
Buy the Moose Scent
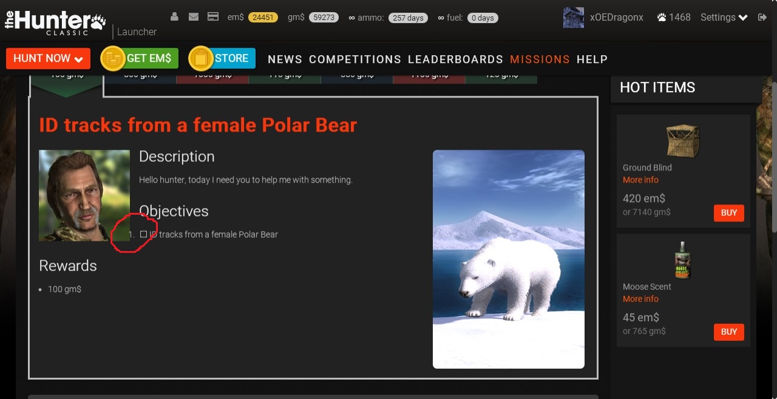click(729, 332)
